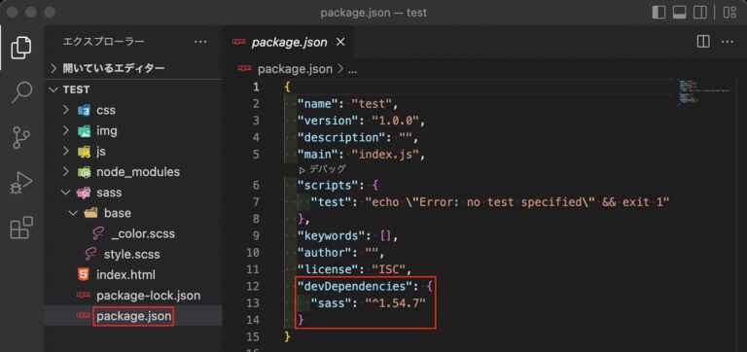The width and height of the screenshot is (747, 352).
Task: Open the Explorer view in activity bar
Action: 21,48
